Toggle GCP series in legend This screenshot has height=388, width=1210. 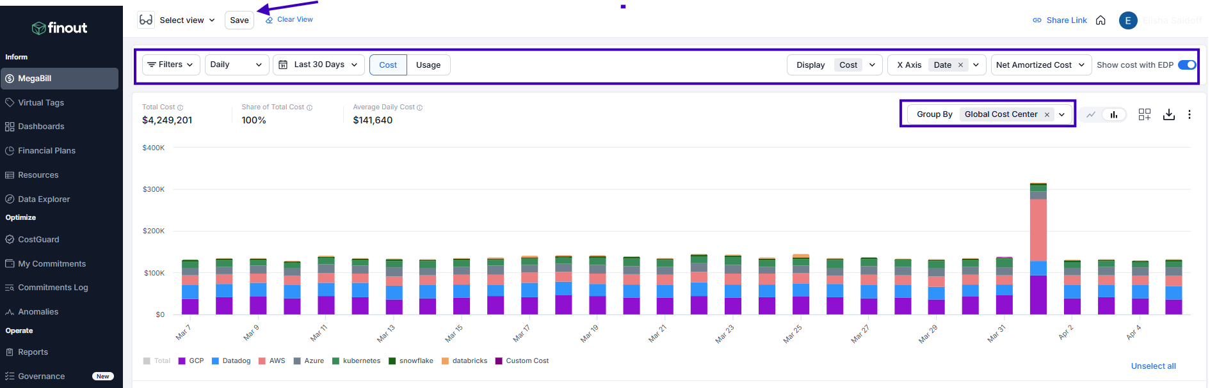point(191,361)
